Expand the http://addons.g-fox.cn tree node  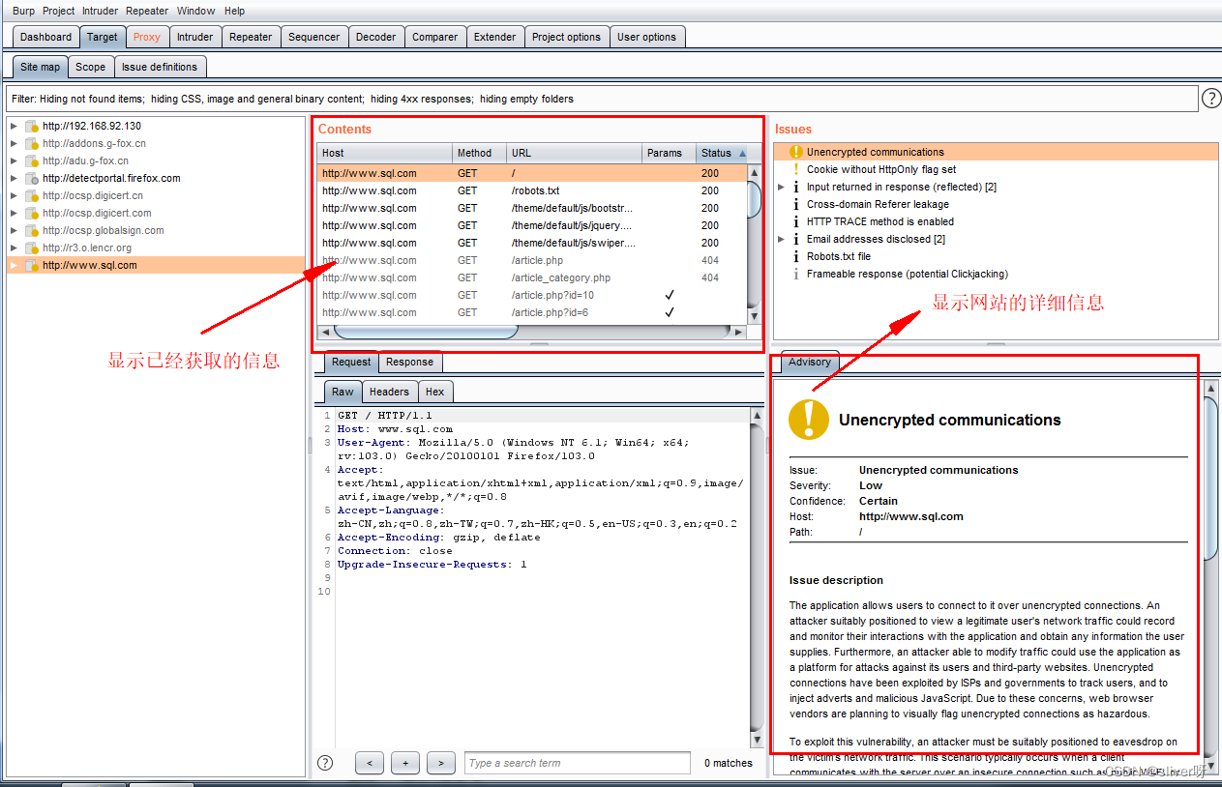click(14, 143)
